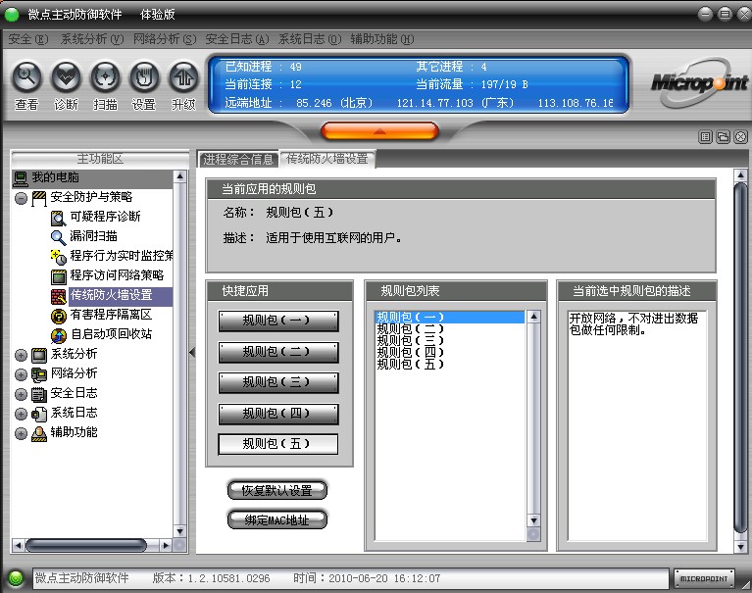Collapse the sidebar using the left arrow splitter
Viewport: 752px width, 593px height.
[192, 352]
